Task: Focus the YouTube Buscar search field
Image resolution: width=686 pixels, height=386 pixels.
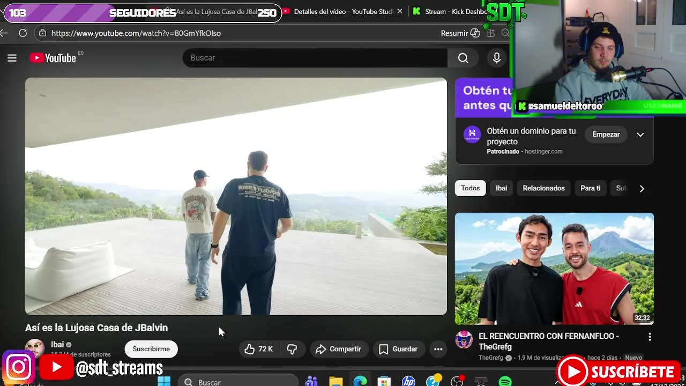Action: tap(315, 58)
